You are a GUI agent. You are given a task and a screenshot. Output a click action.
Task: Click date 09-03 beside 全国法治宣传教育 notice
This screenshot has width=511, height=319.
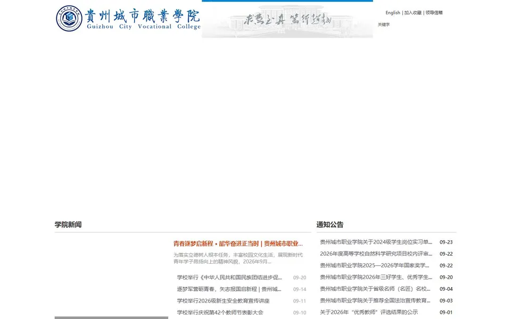[446, 301]
